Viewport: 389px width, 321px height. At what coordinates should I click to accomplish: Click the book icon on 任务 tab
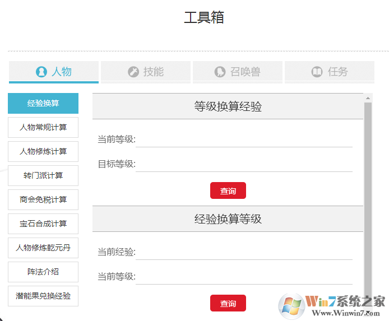317,72
